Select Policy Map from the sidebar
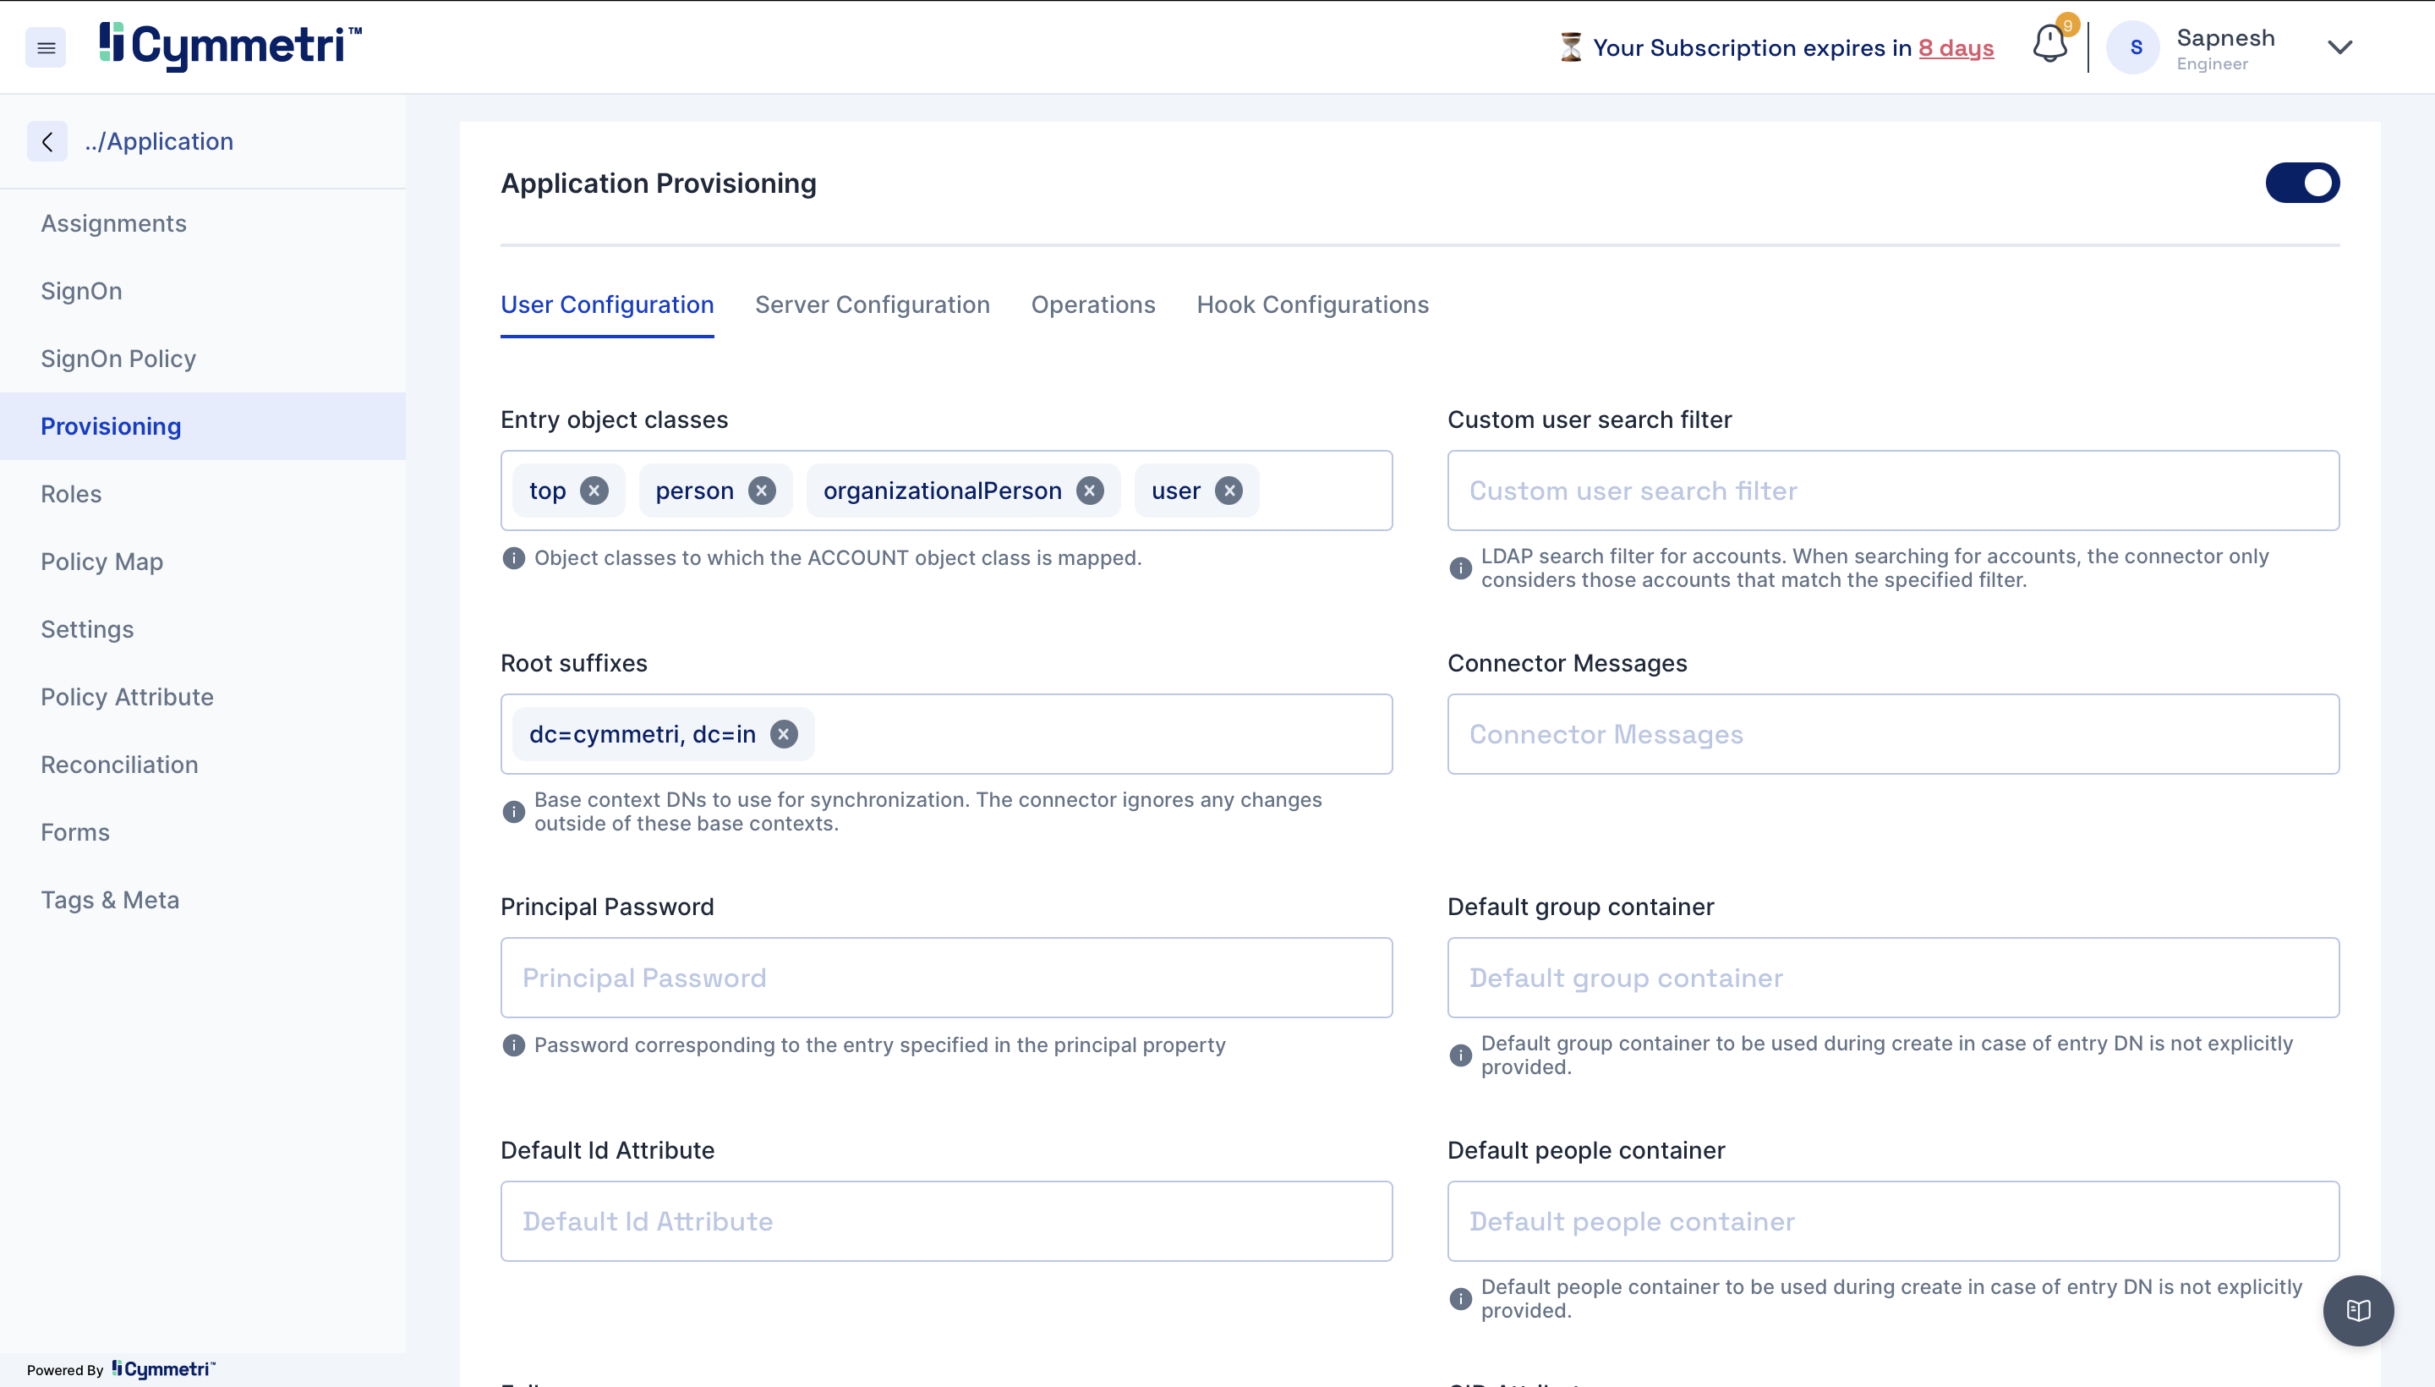 coord(102,562)
